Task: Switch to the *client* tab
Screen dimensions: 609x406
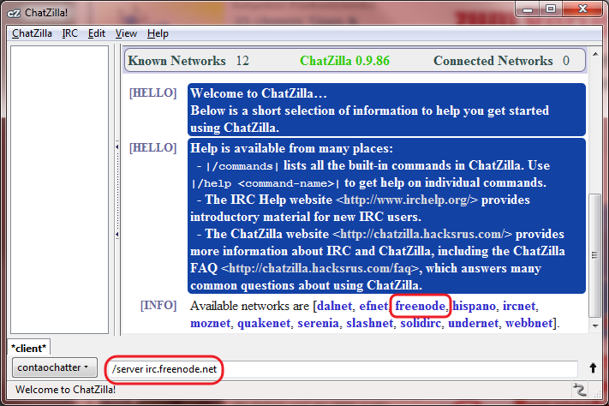Action: pos(30,348)
